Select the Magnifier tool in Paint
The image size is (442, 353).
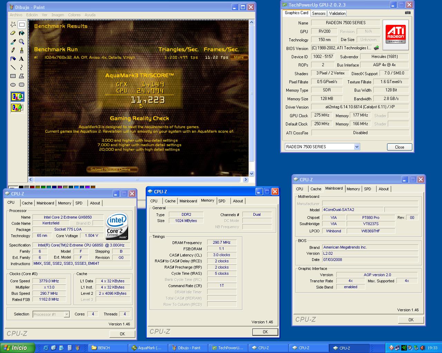tap(21, 42)
